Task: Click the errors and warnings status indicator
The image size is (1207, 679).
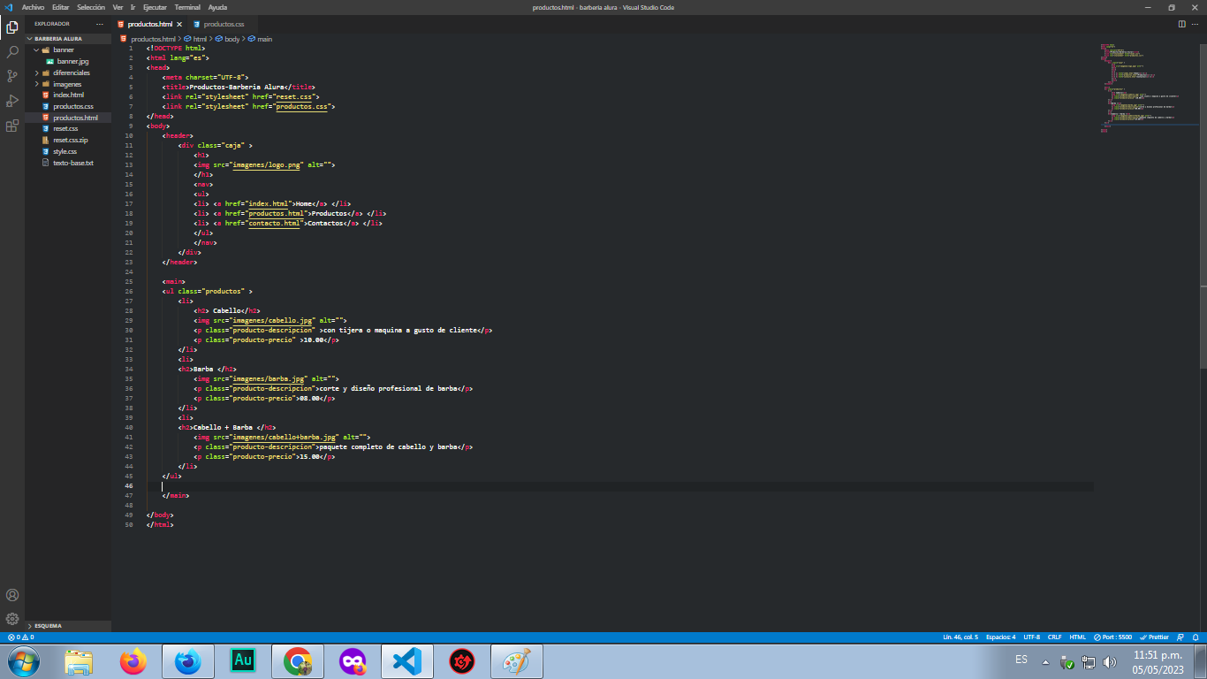Action: 20,637
